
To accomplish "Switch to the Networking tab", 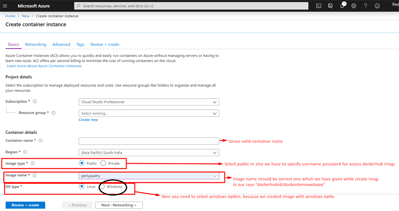I will coord(35,44).
